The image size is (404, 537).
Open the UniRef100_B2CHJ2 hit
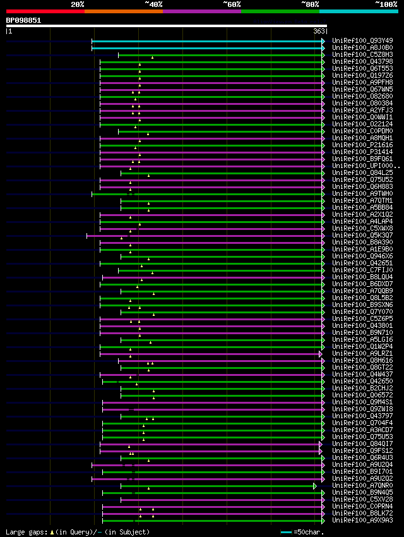pos(362,389)
